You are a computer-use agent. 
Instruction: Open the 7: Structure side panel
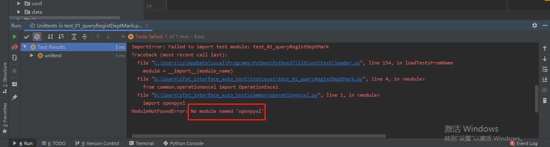click(x=5, y=78)
